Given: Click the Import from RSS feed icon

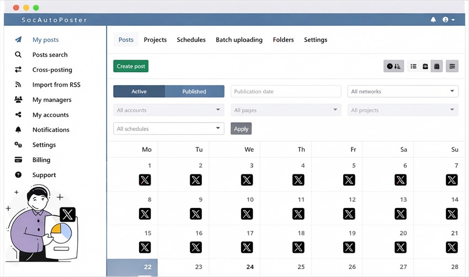Looking at the screenshot, I should 18,85.
